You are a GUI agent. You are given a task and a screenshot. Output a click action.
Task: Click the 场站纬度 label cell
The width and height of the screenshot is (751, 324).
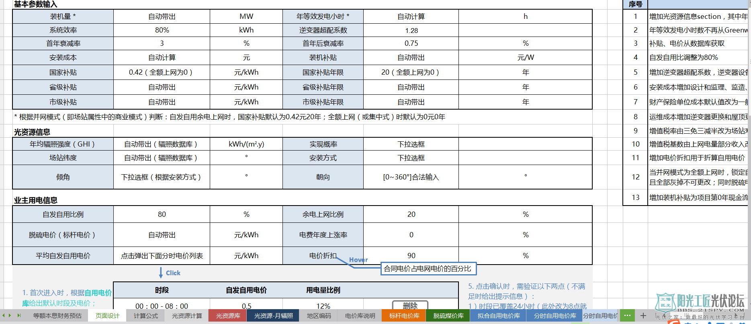tap(63, 158)
